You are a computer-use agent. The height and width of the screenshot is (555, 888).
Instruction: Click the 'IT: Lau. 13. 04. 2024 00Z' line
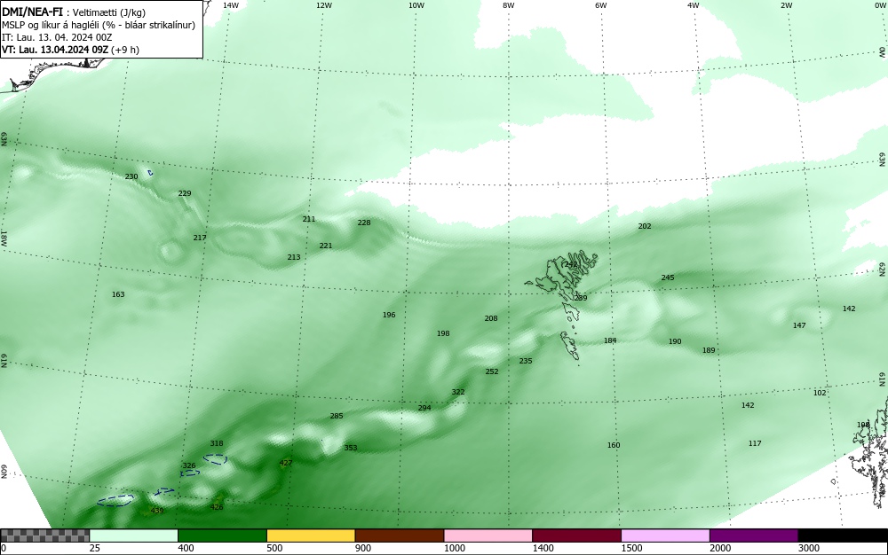point(57,37)
